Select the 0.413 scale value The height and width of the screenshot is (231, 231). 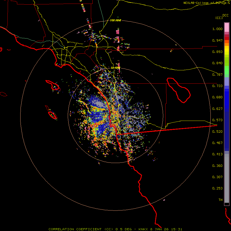[x=217, y=154]
